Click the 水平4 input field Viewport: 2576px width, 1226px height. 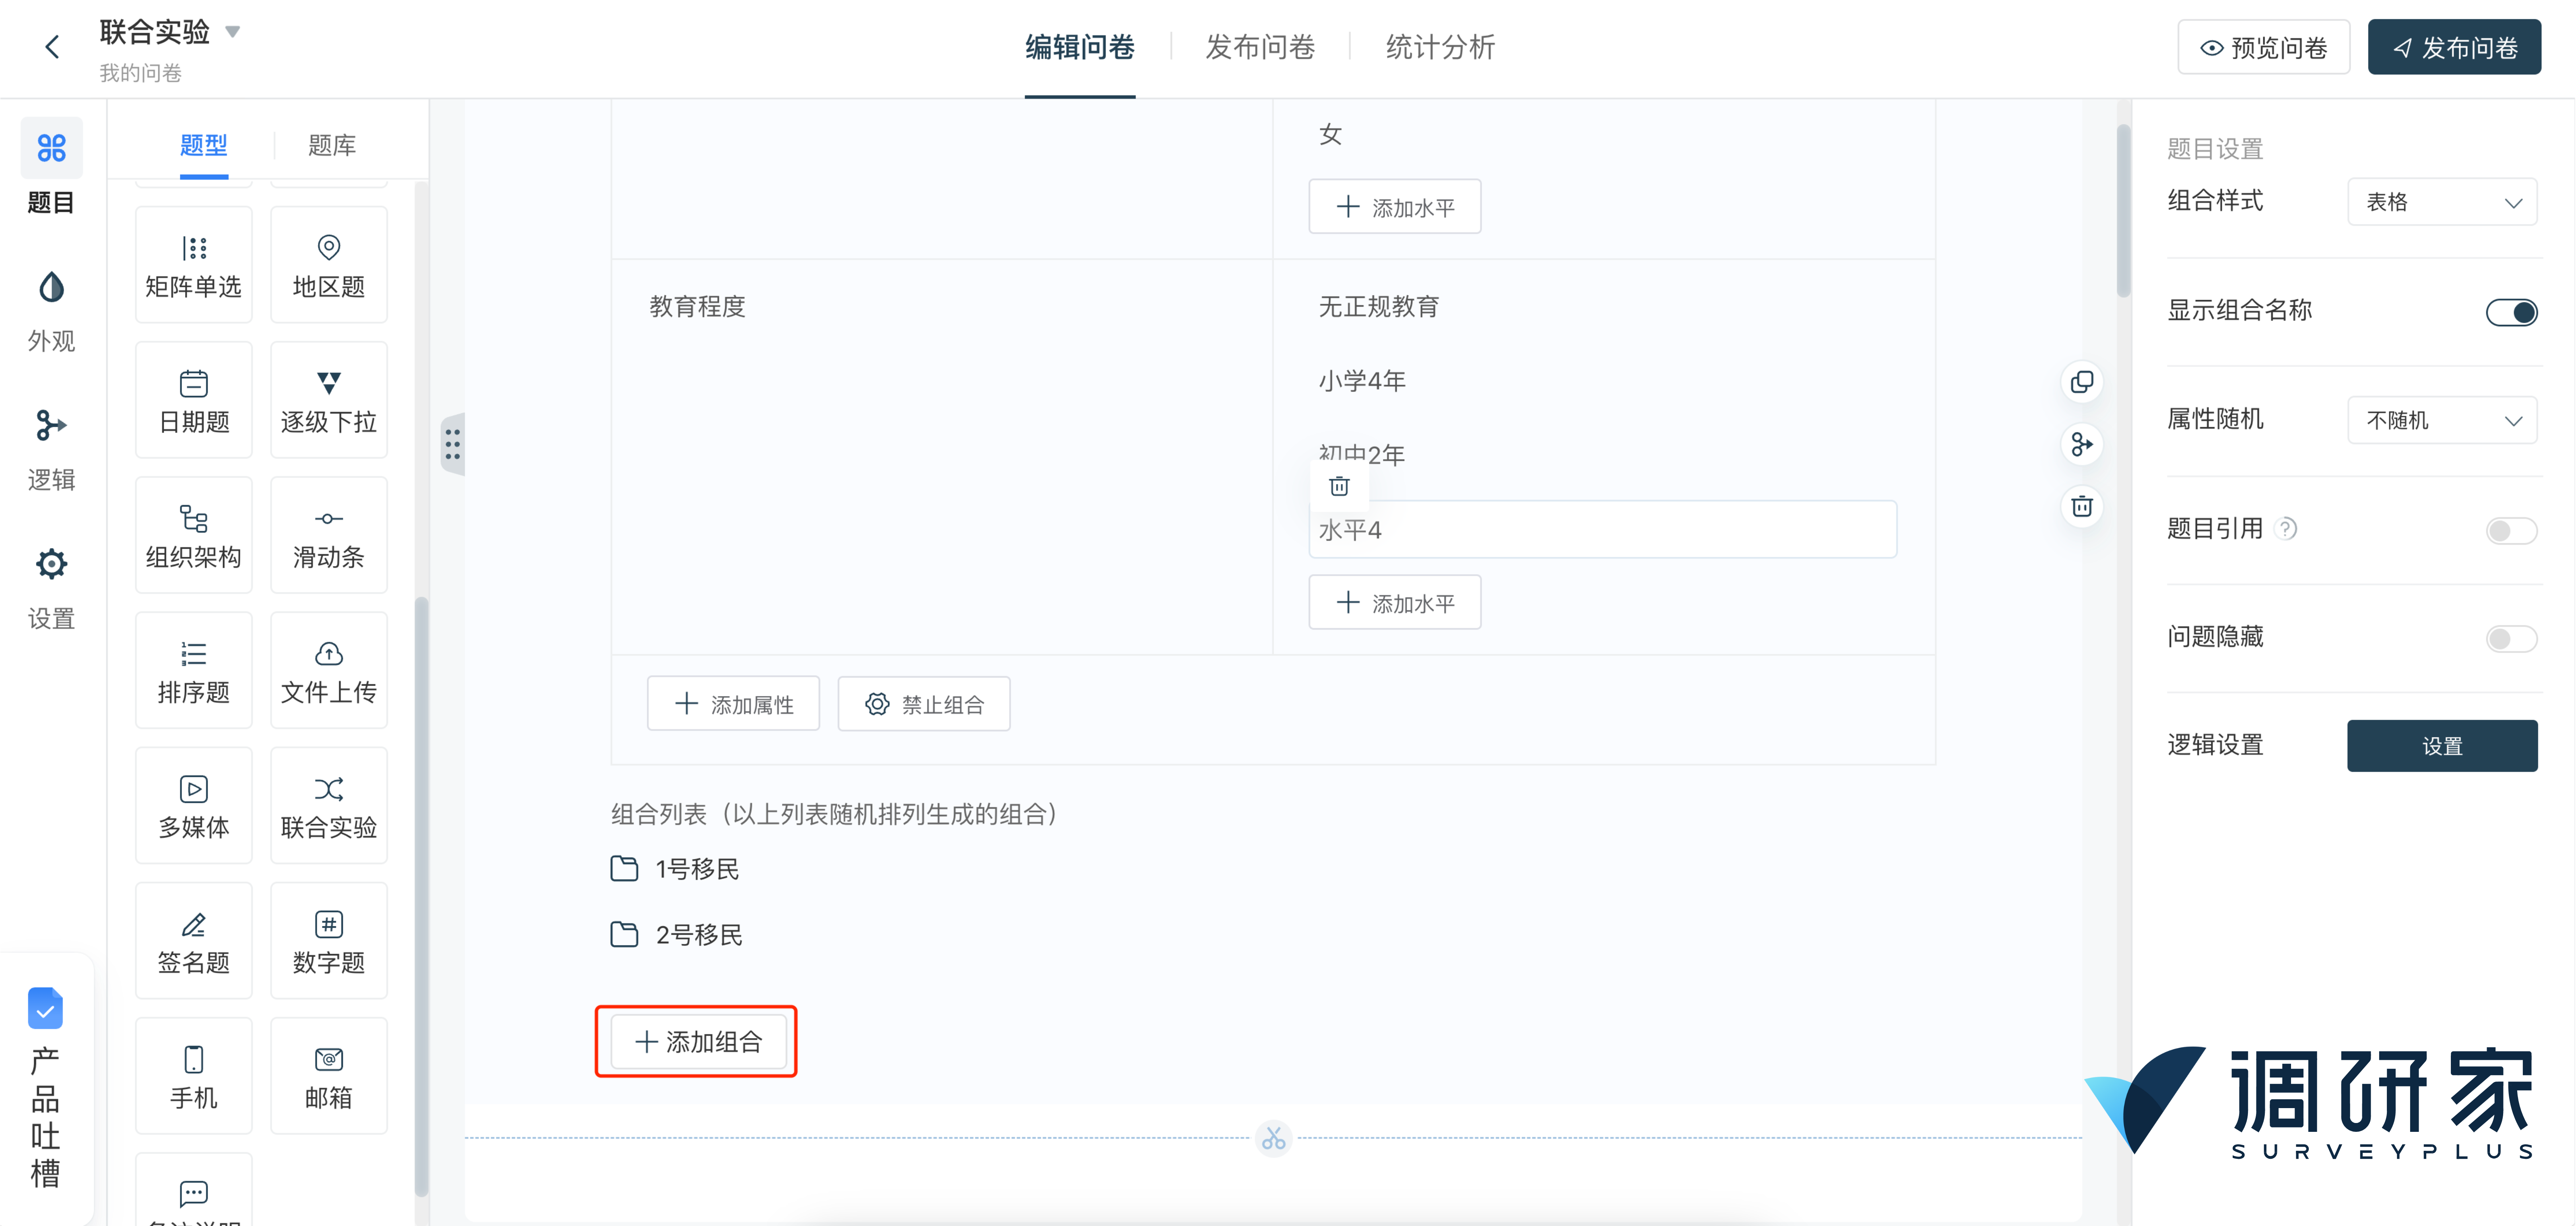[1603, 530]
